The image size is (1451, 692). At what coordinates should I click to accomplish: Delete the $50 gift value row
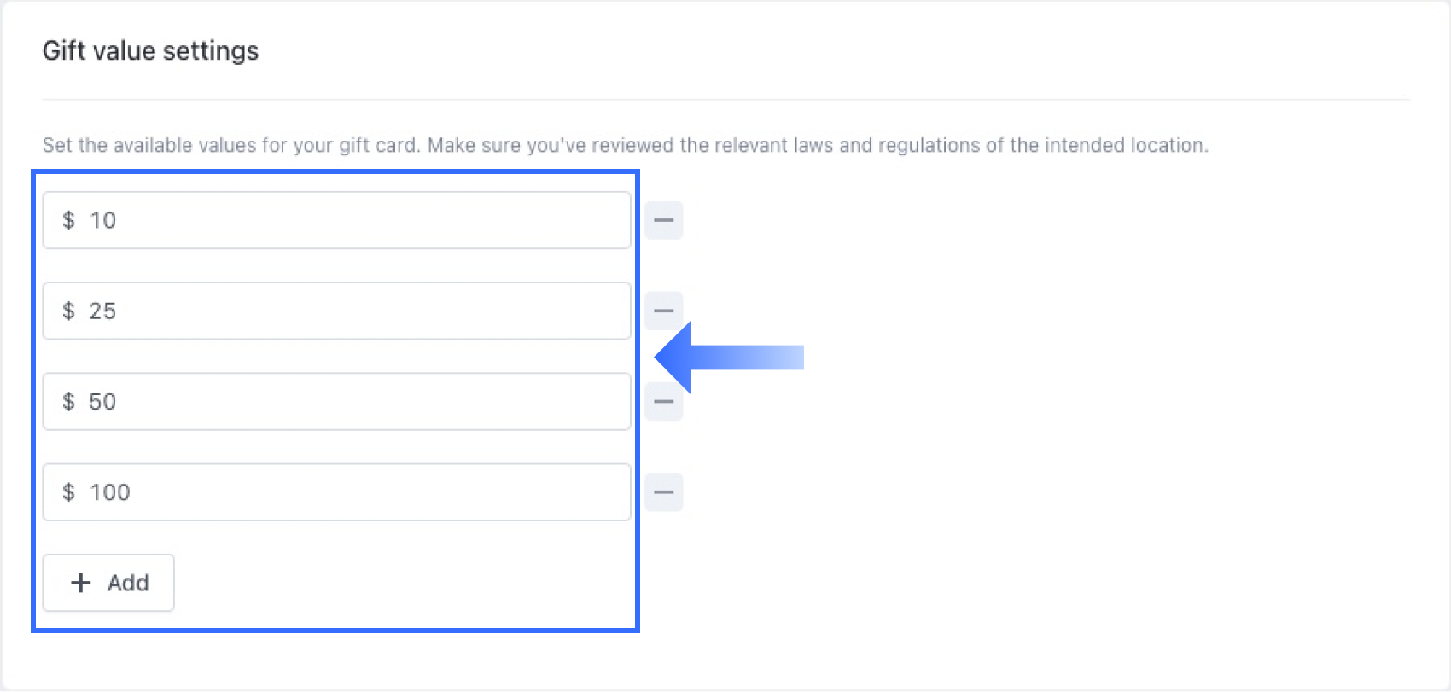tap(663, 402)
